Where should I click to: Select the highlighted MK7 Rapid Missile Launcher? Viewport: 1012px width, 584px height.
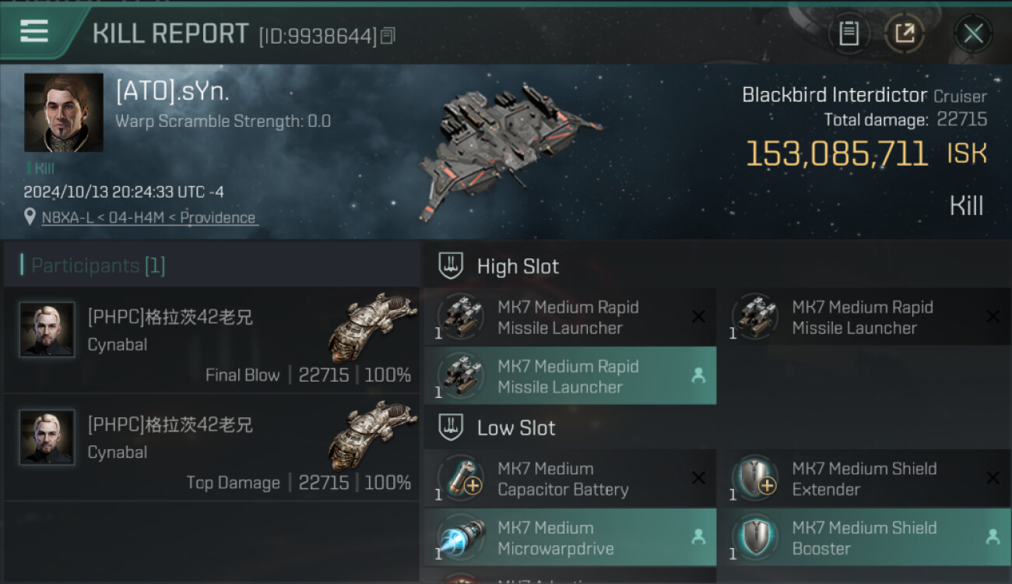pos(570,376)
